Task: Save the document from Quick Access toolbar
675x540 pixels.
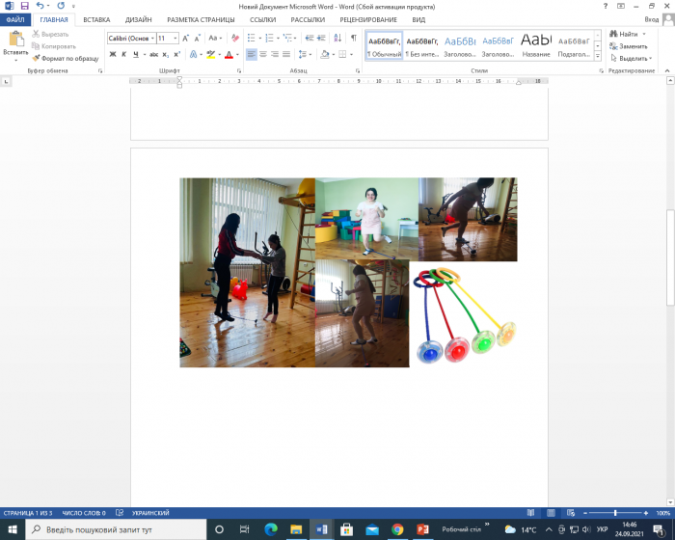Action: 24,6
